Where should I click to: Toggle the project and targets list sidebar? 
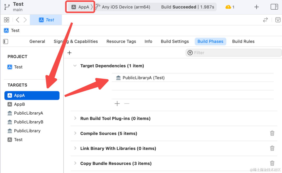tap(5, 41)
